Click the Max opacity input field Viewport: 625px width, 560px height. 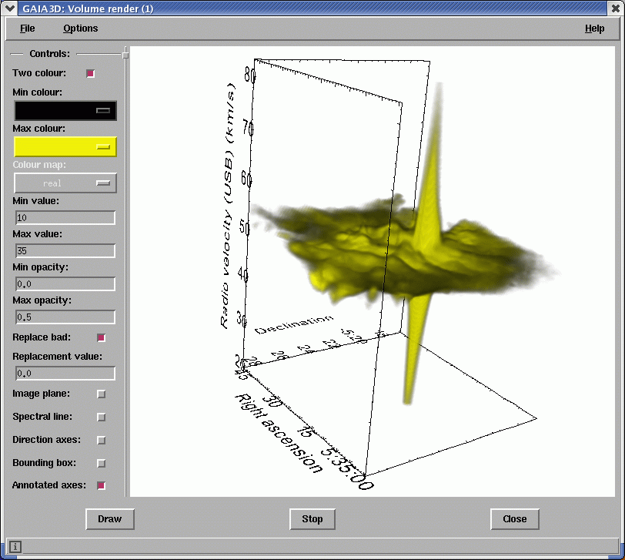pyautogui.click(x=65, y=317)
